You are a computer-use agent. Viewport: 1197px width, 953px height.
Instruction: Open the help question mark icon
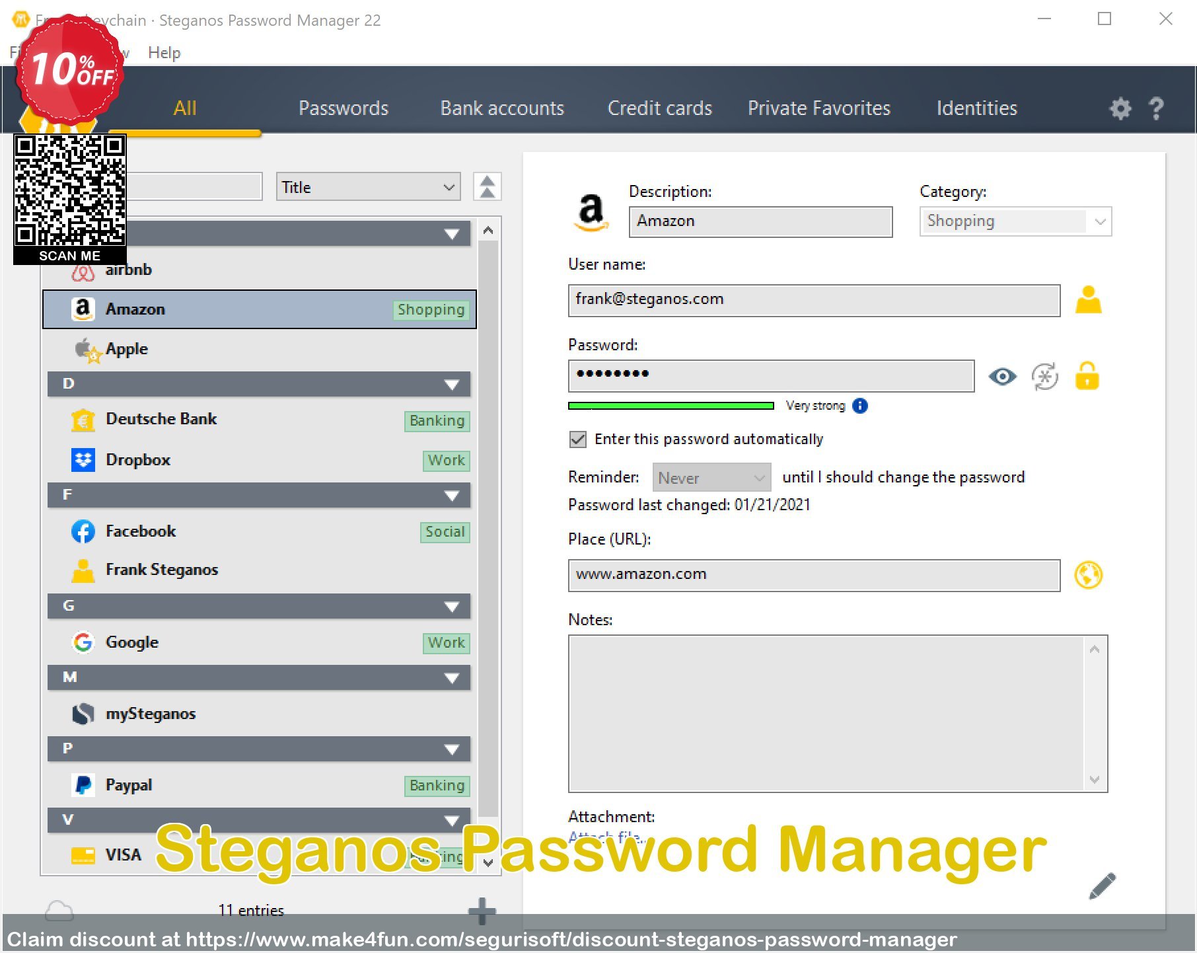[x=1156, y=108]
